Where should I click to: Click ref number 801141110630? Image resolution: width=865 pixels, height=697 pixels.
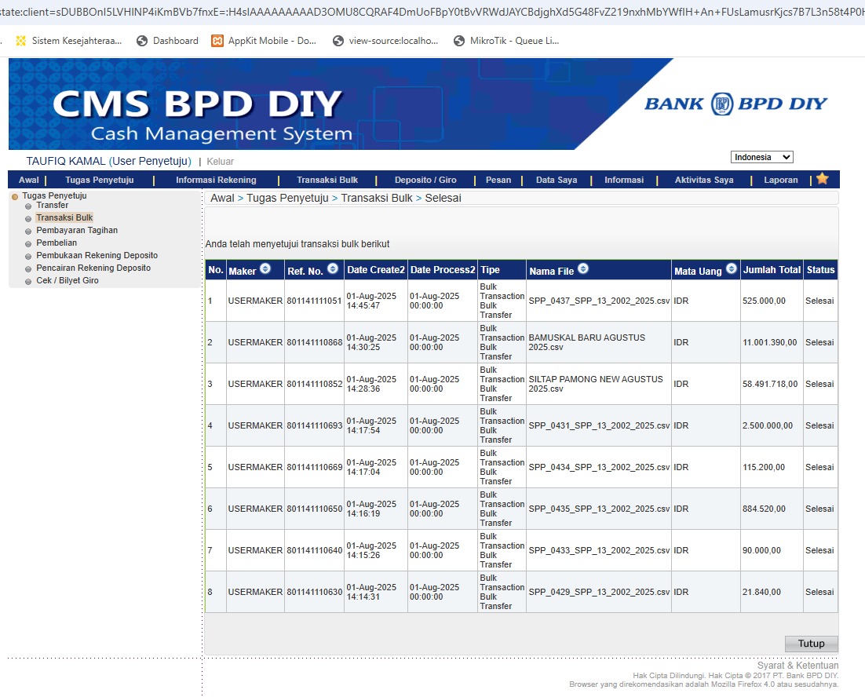tap(314, 593)
